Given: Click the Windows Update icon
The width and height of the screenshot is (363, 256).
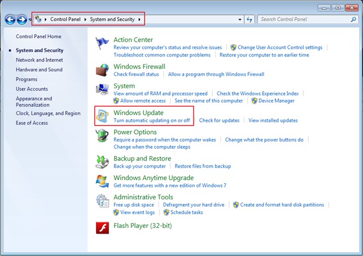Looking at the screenshot, I should coord(103,116).
